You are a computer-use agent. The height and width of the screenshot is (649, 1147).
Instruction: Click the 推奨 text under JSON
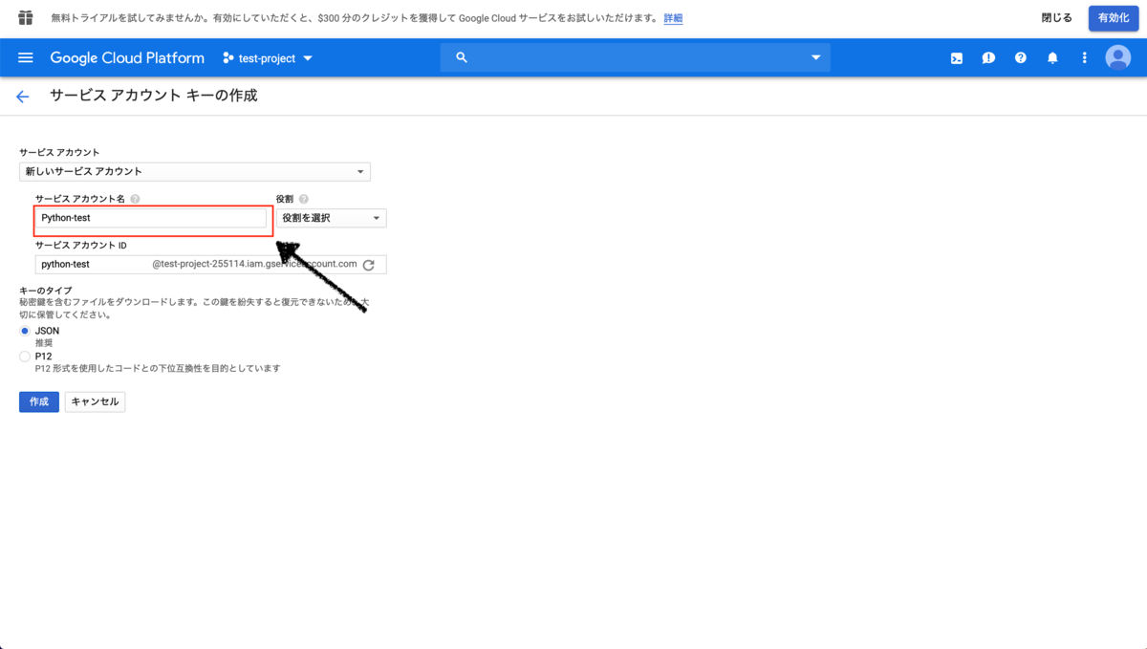pyautogui.click(x=44, y=342)
